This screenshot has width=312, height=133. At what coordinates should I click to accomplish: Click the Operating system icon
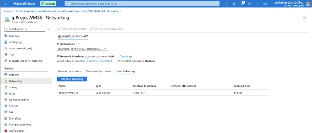(x=6, y=100)
